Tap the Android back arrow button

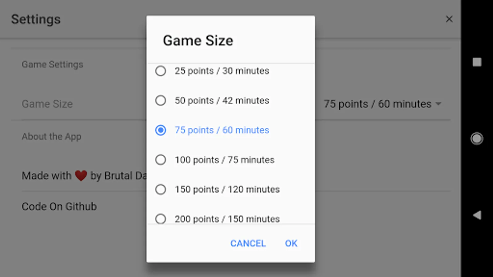pyautogui.click(x=476, y=215)
